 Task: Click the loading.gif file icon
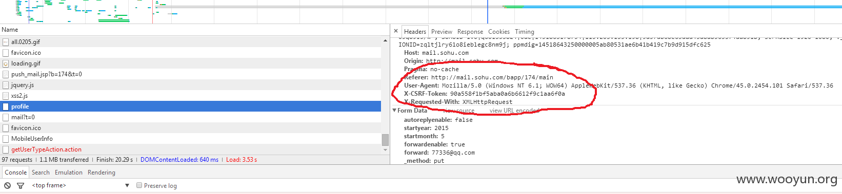coord(6,63)
